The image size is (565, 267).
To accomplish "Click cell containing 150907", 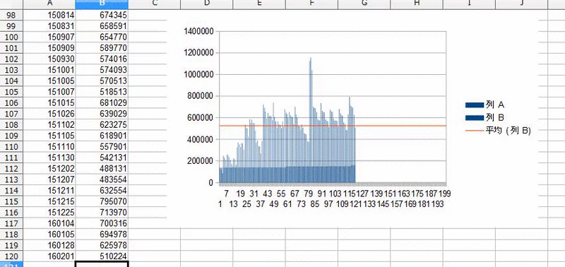I will click(x=49, y=37).
